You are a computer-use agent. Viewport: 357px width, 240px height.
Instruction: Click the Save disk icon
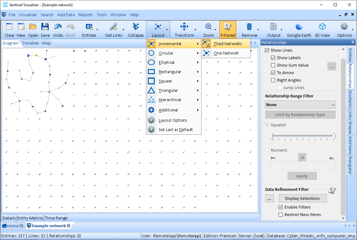pyautogui.click(x=45, y=27)
